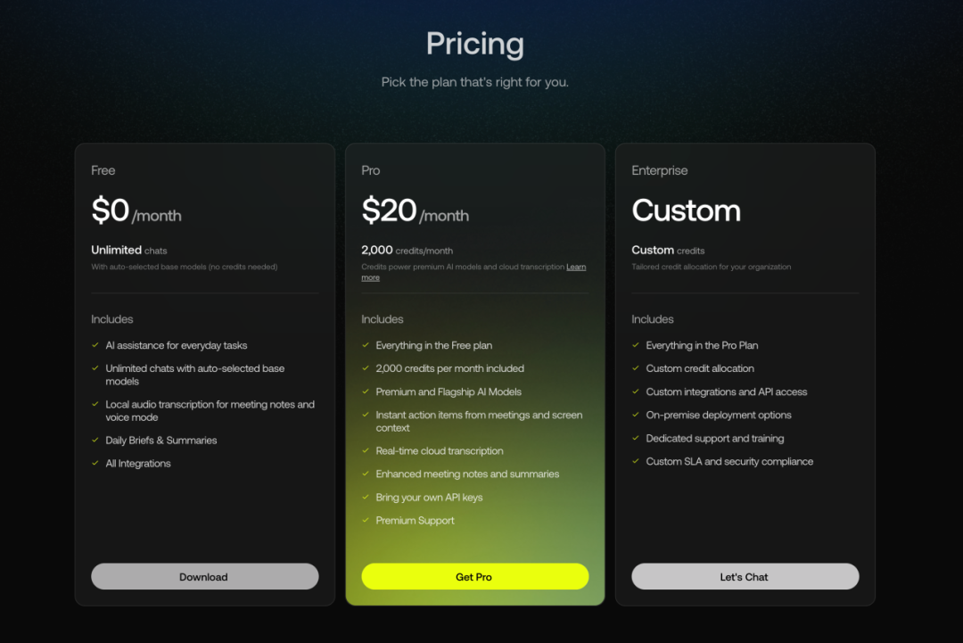Click checkmark beside Dedicated support and training
This screenshot has height=643, width=963.
pyautogui.click(x=636, y=439)
